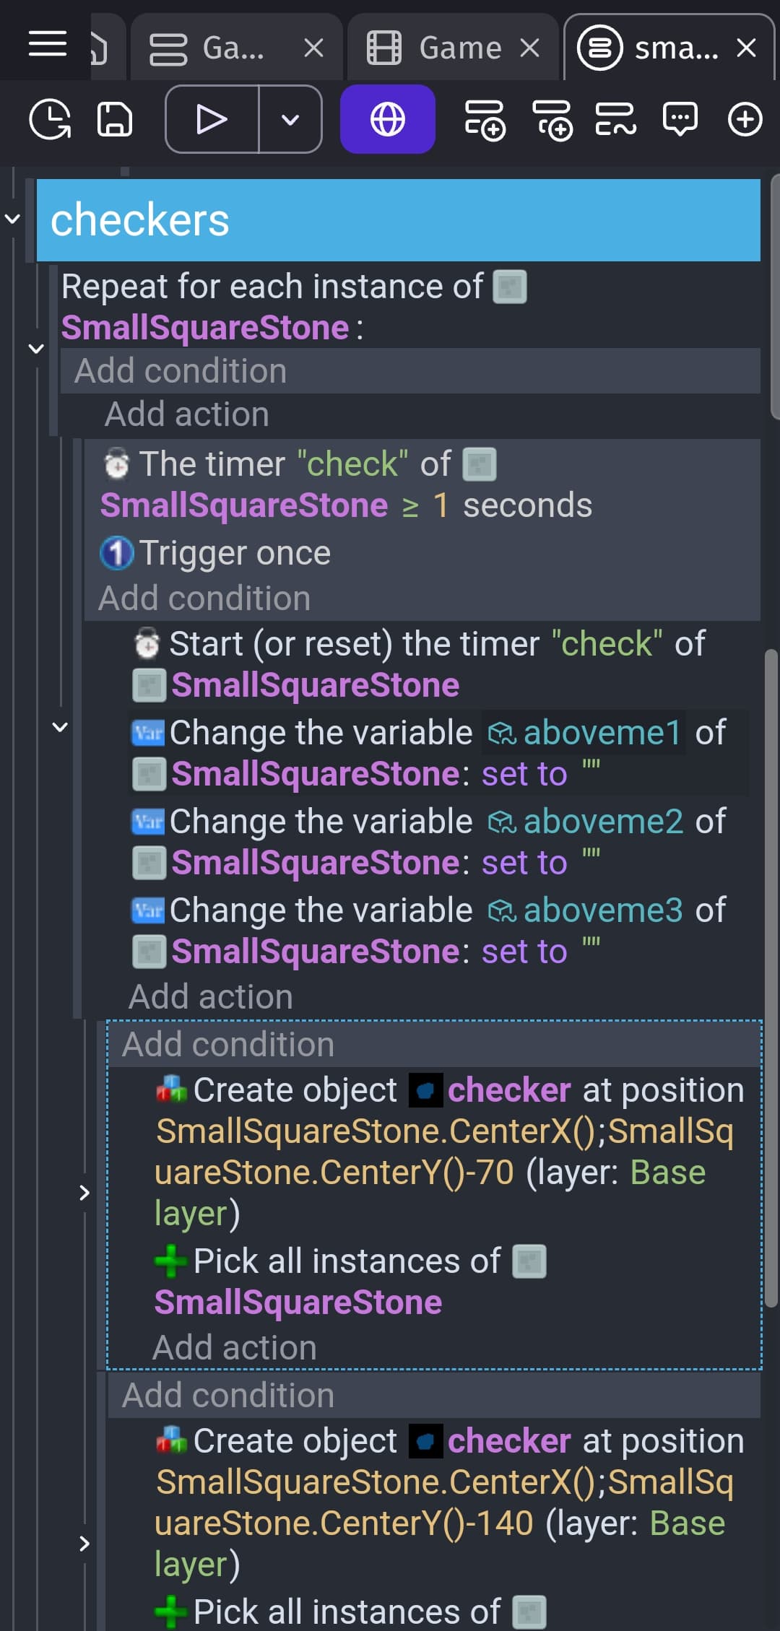Open the circled plus add-other menu
The width and height of the screenshot is (780, 1631).
745,119
